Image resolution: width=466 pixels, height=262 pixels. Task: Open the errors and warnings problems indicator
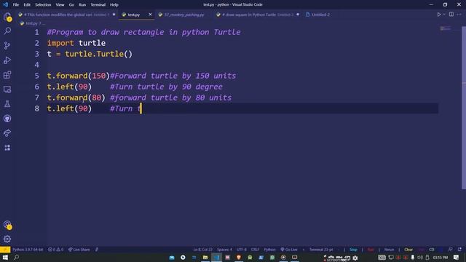pyautogui.click(x=55, y=250)
